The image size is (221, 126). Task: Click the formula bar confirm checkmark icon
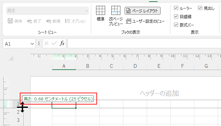pyautogui.click(x=54, y=43)
